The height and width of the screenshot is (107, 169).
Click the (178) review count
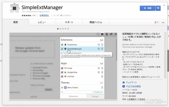coord(34,16)
